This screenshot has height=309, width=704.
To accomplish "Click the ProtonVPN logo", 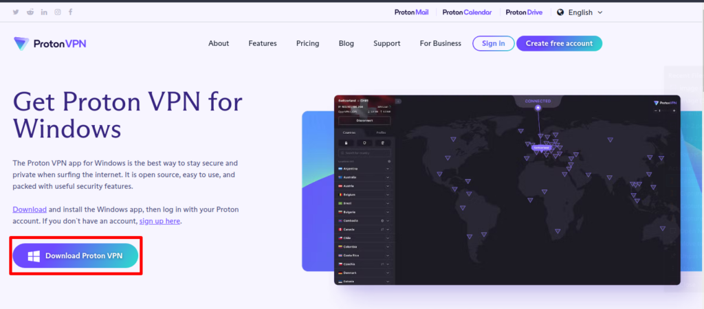I will tap(49, 43).
